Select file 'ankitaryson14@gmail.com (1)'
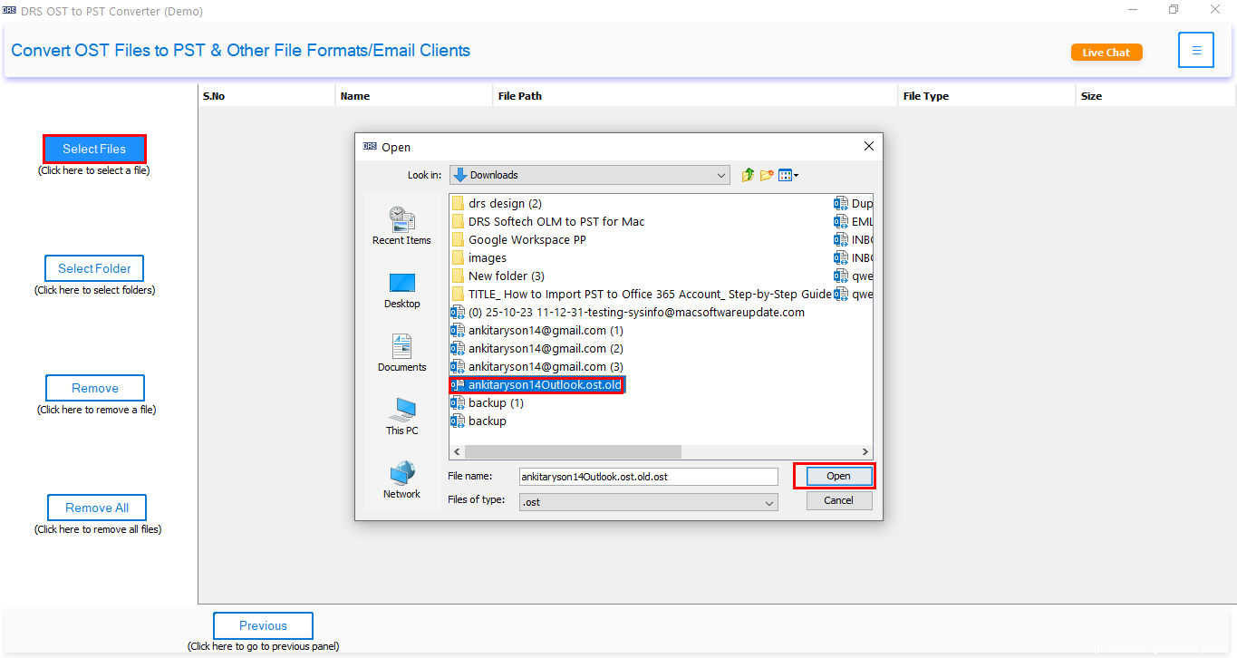 (x=537, y=330)
